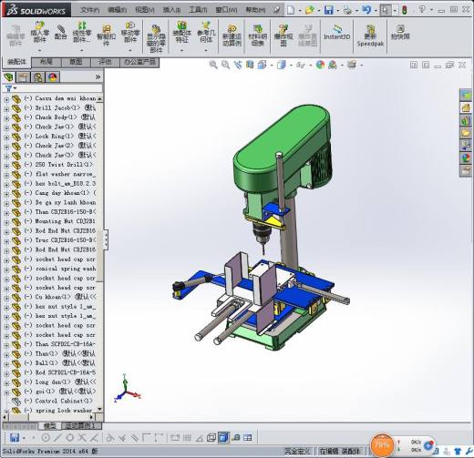Expand the tree panel double chevron

tap(98, 77)
